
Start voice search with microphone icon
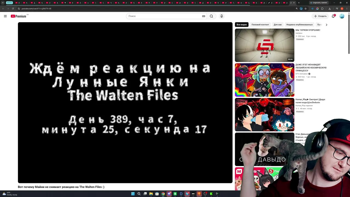pos(221,16)
